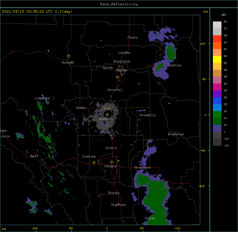Click the Vulcan city label

150,218
